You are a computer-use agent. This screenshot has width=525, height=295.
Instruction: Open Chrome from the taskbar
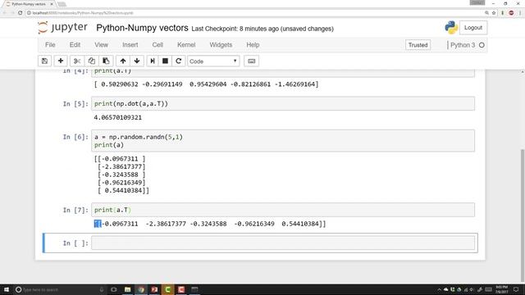141,289
